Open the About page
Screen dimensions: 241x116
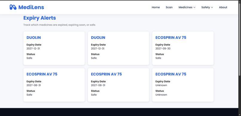[x=223, y=7]
